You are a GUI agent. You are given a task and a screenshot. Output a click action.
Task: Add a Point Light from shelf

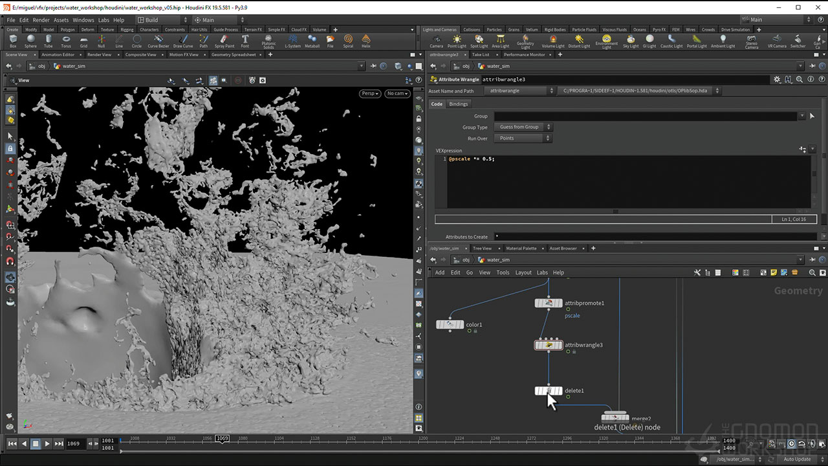click(457, 41)
